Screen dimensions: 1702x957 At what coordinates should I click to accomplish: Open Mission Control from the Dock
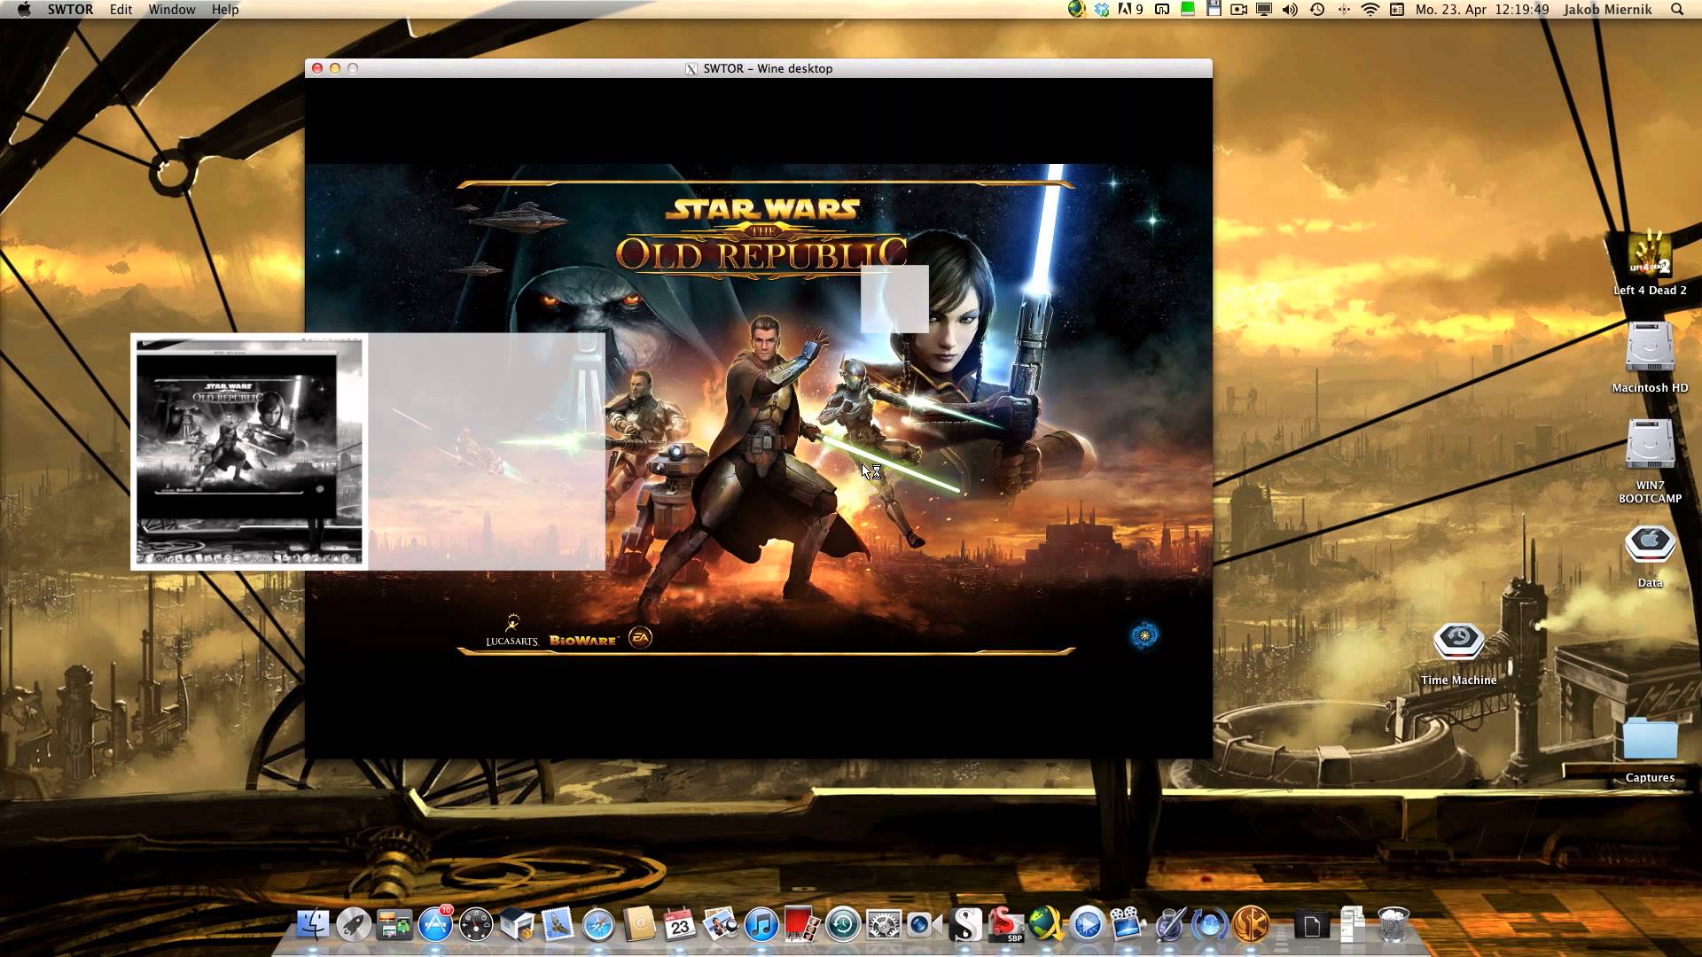(394, 925)
